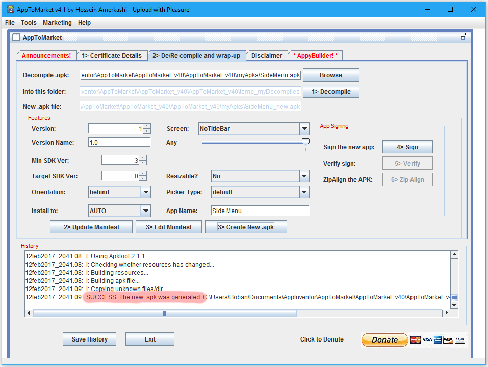Click History scroll up arrow
Image resolution: width=488 pixels, height=367 pixels.
tap(454, 255)
